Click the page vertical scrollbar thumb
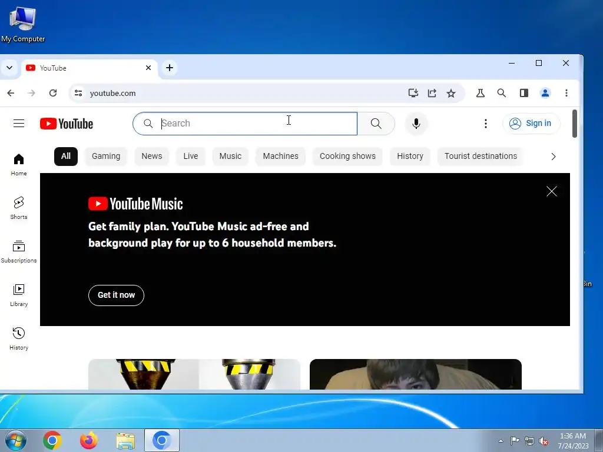Image resolution: width=603 pixels, height=452 pixels. (x=575, y=124)
